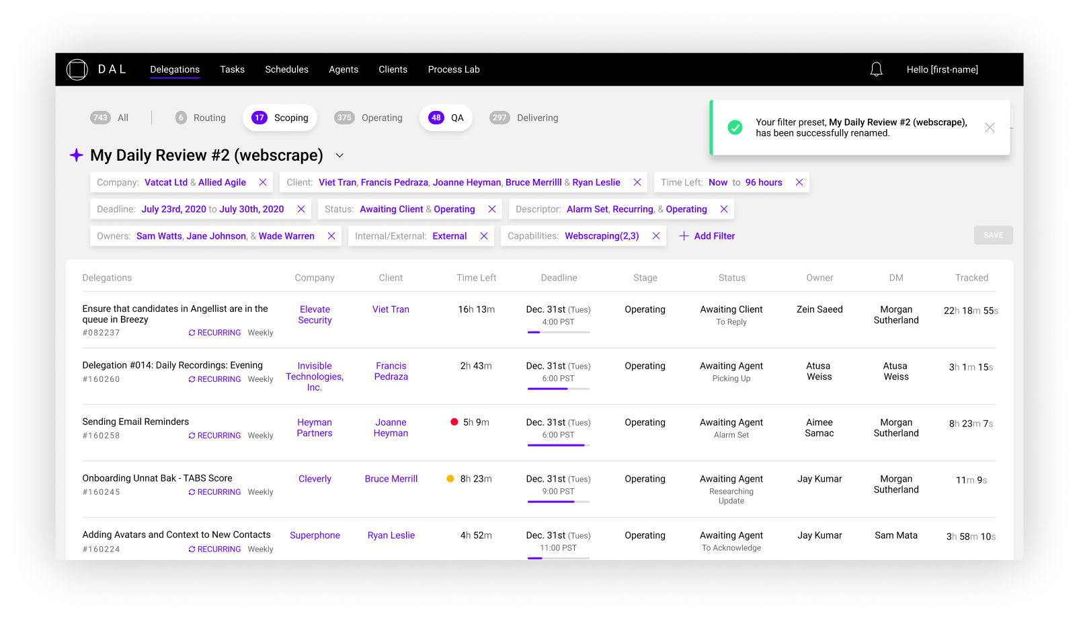The image size is (1079, 618).
Task: Open Invisible Technologies, Inc. company link
Action: (315, 377)
